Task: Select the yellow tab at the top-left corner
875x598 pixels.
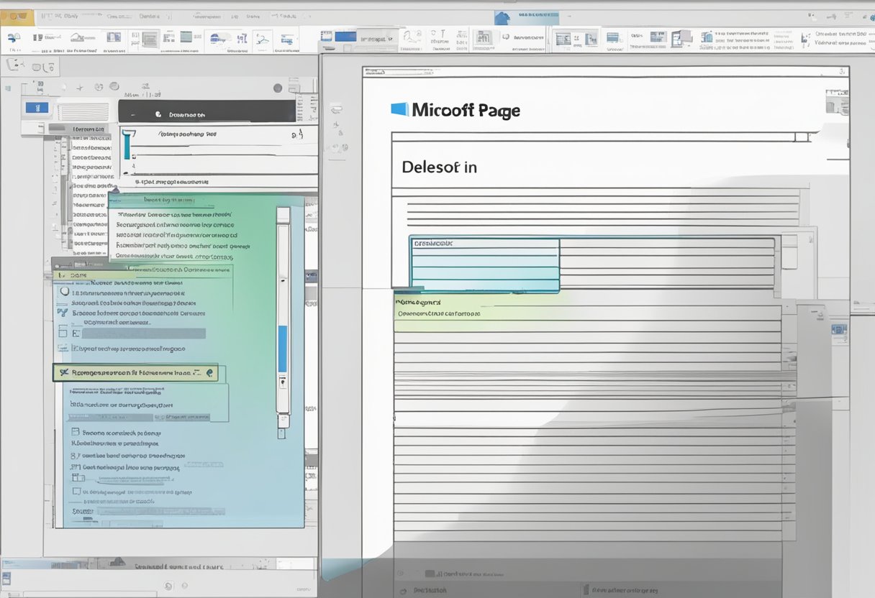Action: (17, 17)
